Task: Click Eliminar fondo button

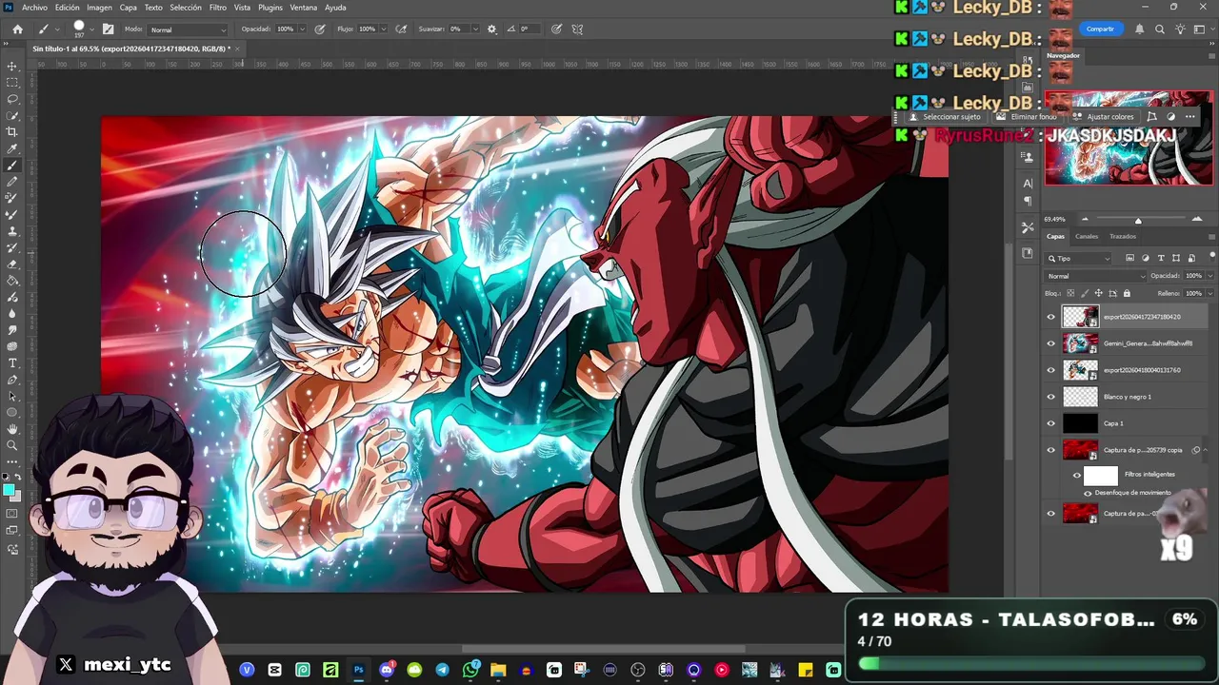Action: (x=1027, y=116)
